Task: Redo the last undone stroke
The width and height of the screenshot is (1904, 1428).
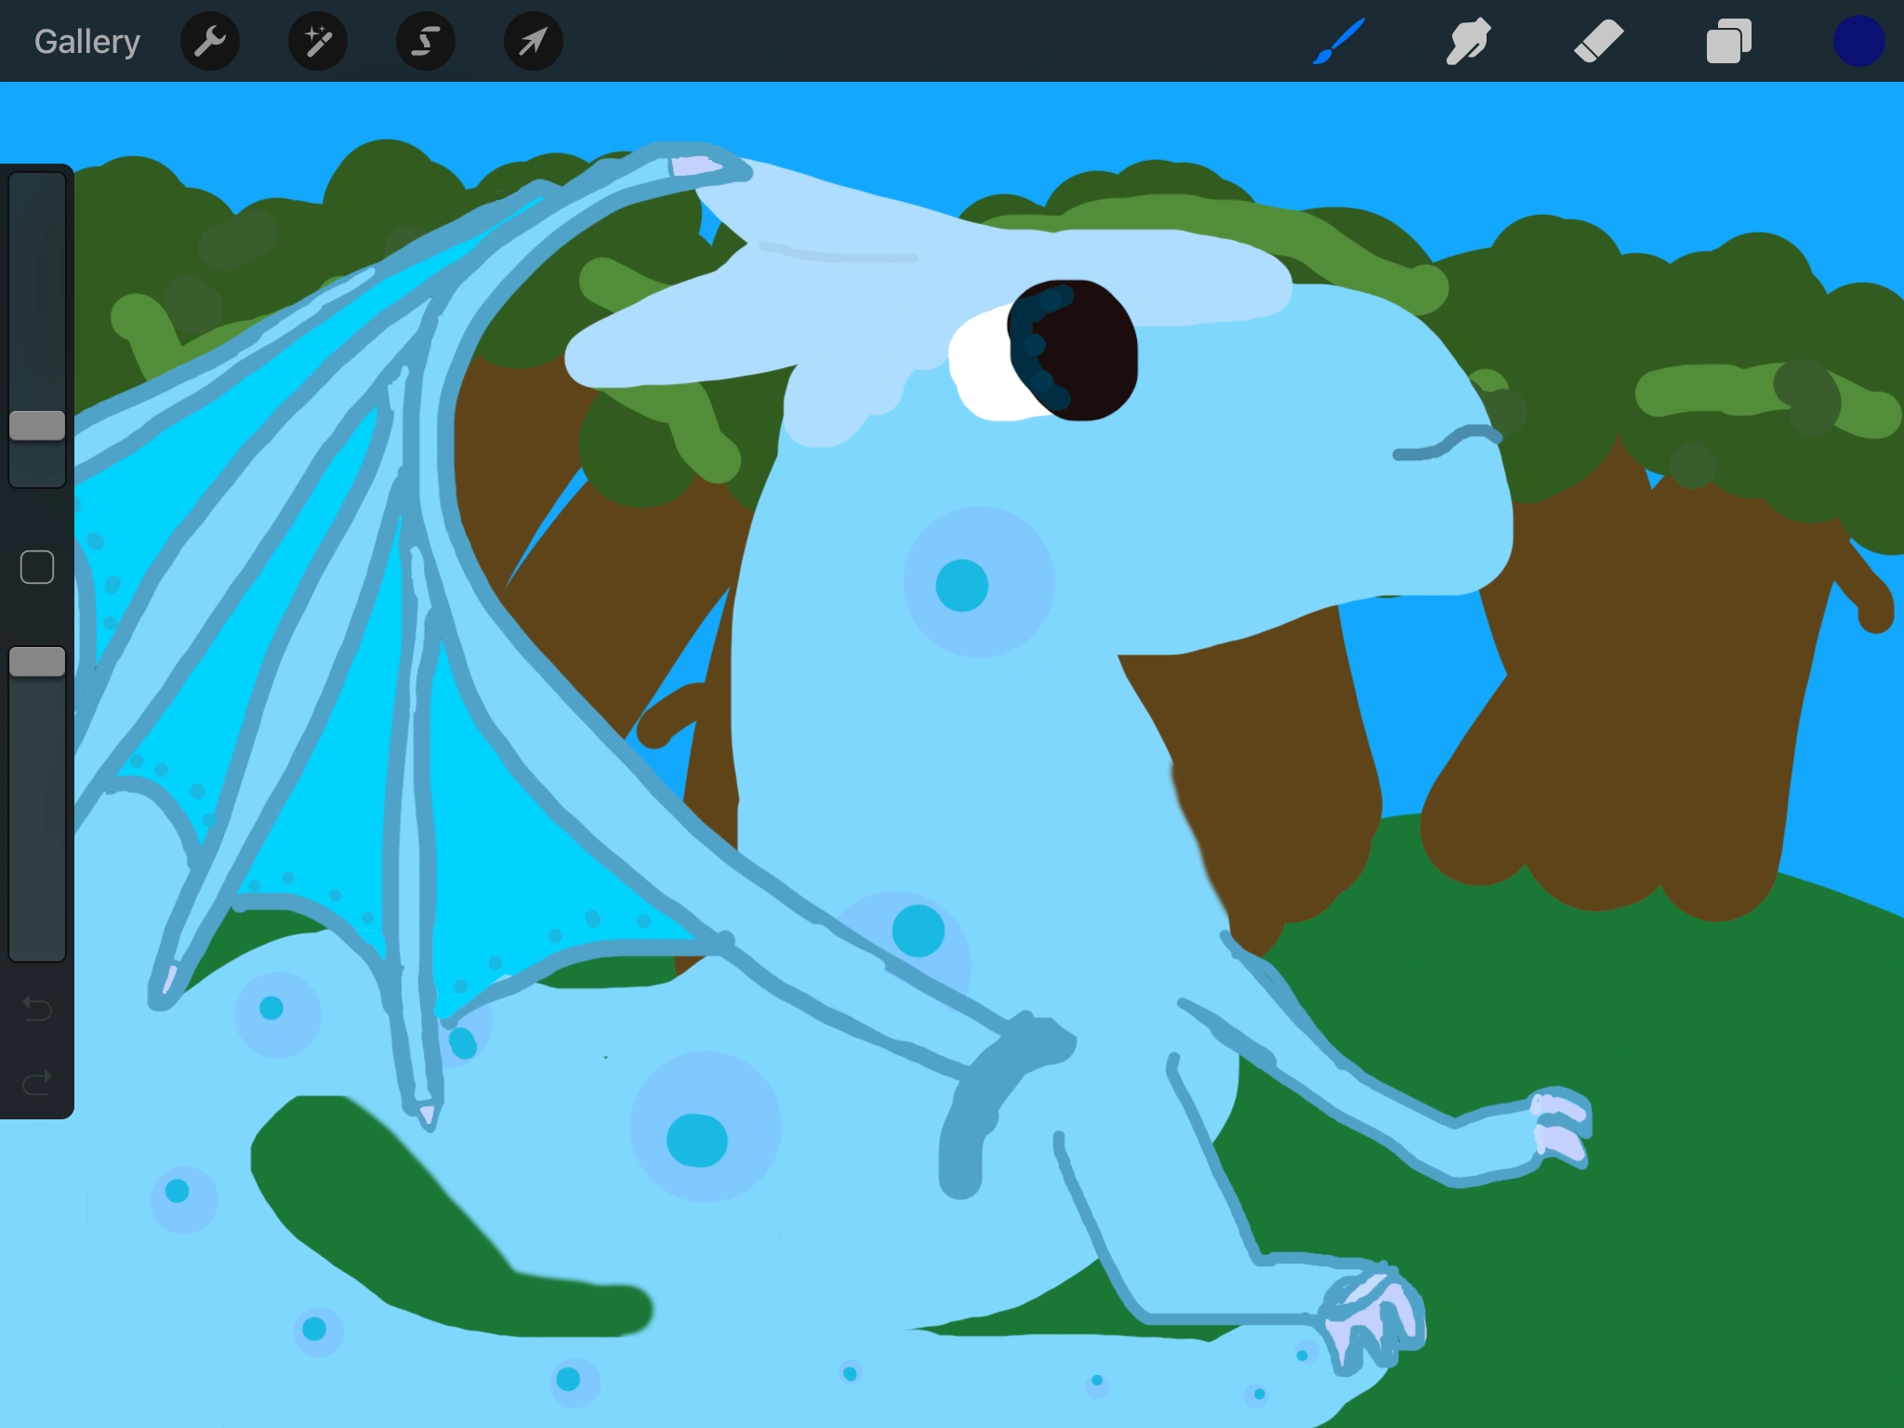Action: coord(37,1083)
